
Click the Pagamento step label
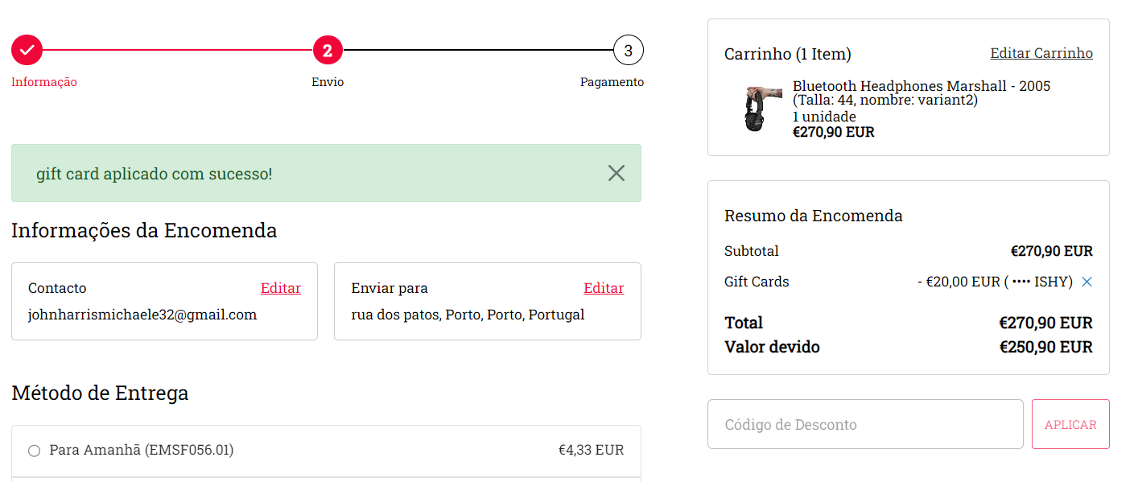point(612,82)
